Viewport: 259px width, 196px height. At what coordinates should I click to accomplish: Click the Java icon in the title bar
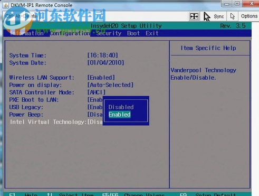pyautogui.click(x=6, y=5)
